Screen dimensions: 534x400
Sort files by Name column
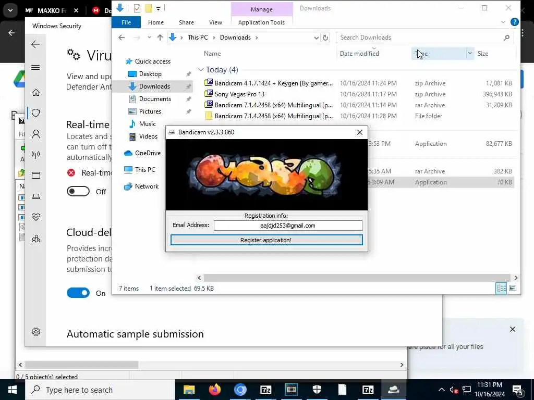pos(212,54)
